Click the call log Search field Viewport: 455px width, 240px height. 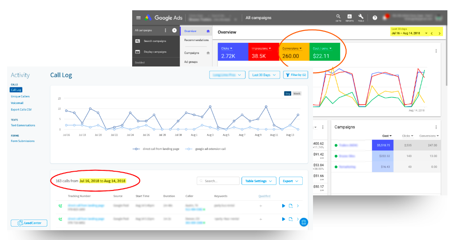218,181
